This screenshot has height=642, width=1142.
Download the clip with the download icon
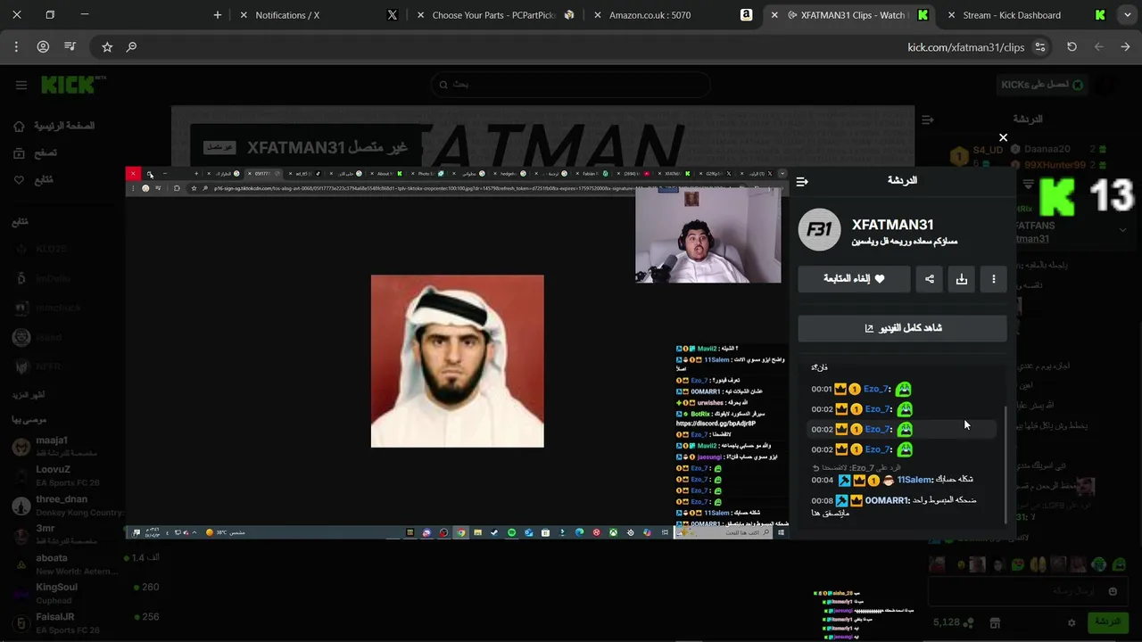(x=962, y=279)
